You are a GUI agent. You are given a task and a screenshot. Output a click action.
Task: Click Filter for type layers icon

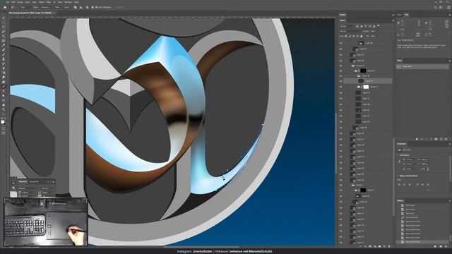point(366,26)
